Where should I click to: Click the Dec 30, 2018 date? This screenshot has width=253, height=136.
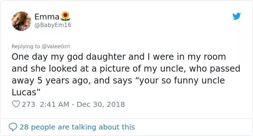click(101, 104)
